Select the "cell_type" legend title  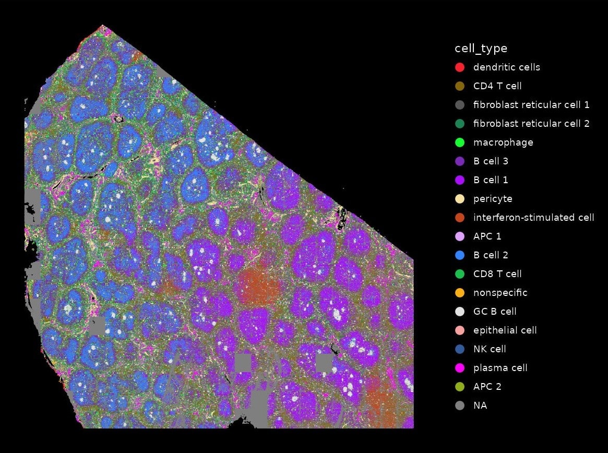coord(481,49)
